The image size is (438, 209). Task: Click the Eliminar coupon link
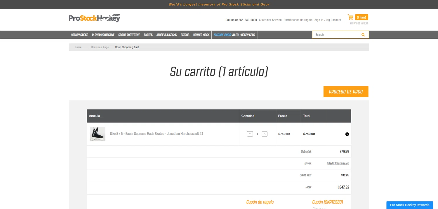319,208
